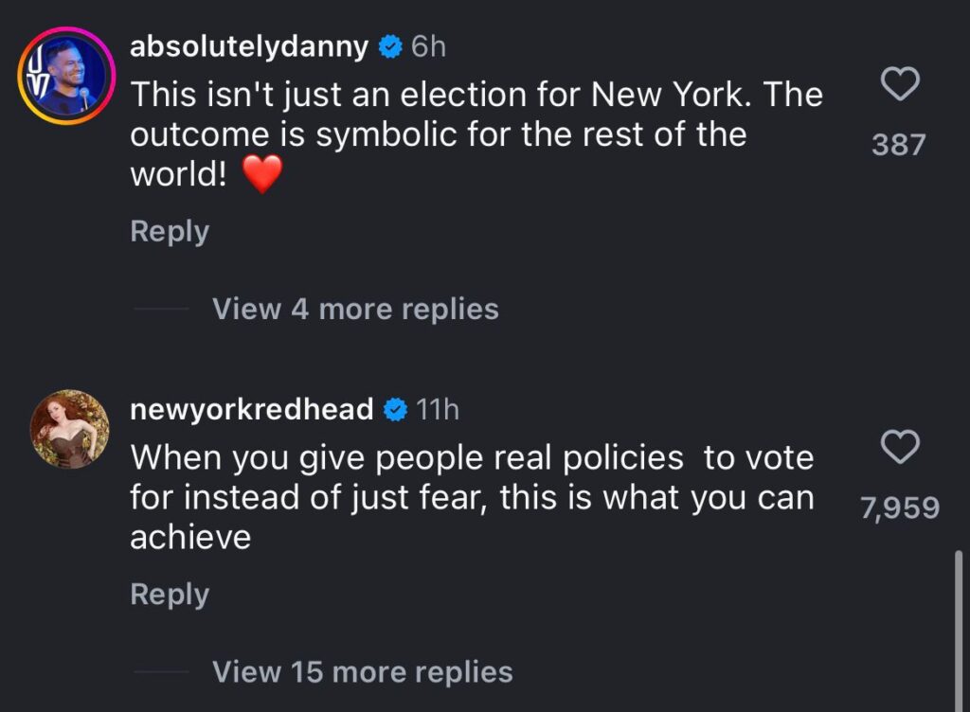Expand View 4 more replies

[x=355, y=309]
